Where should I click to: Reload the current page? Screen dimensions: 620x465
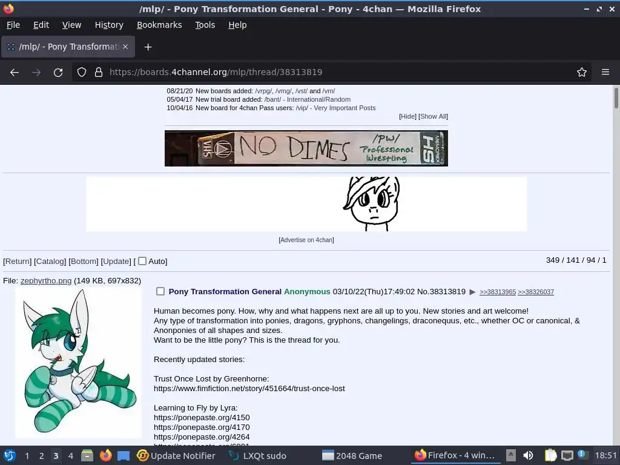(58, 73)
